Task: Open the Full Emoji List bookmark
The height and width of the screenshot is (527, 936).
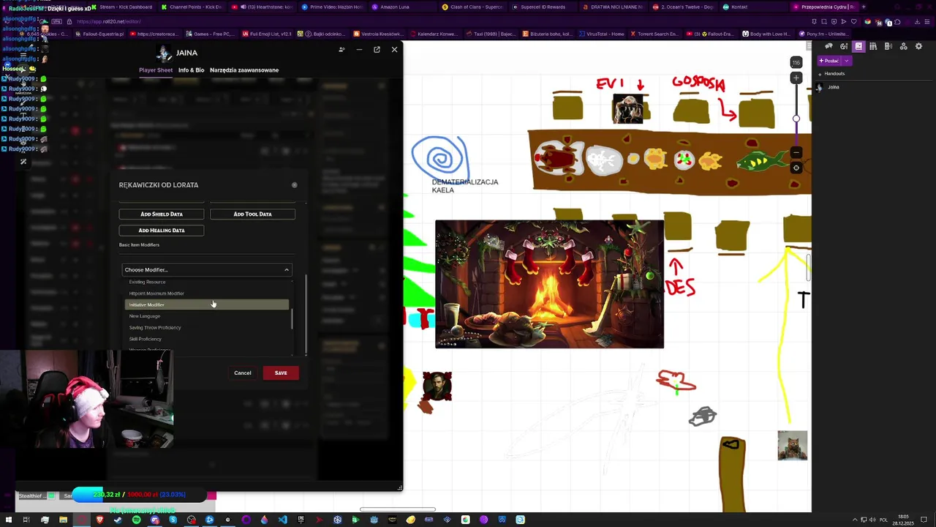Action: (x=267, y=34)
